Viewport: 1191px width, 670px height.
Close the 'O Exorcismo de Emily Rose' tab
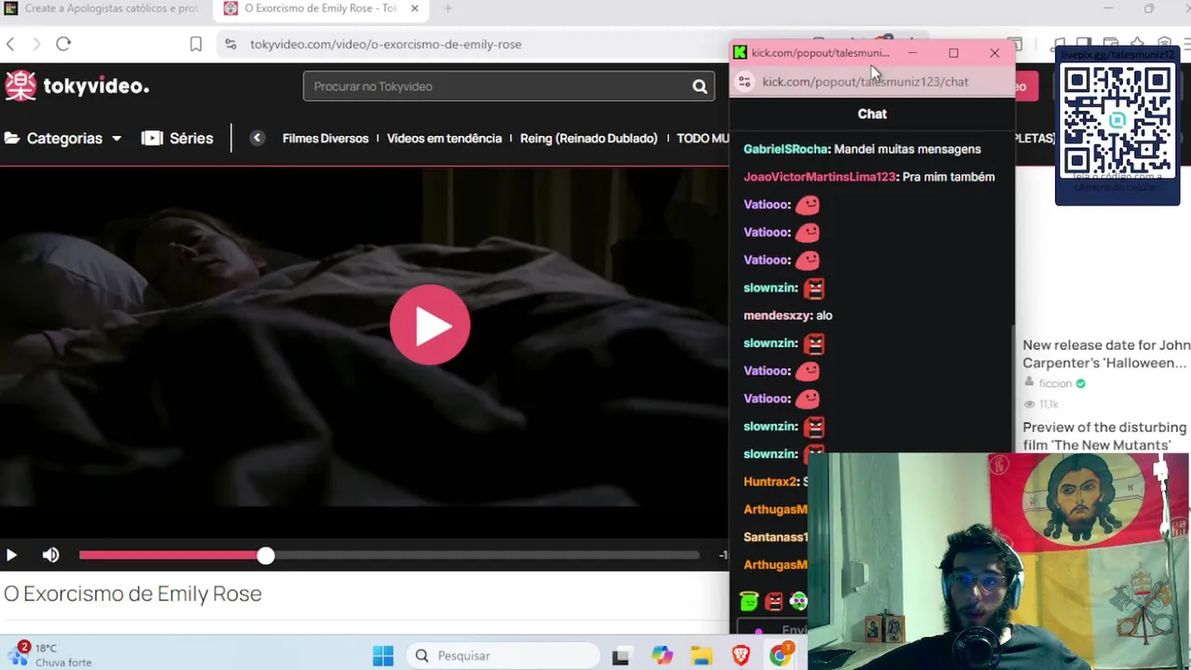click(415, 8)
